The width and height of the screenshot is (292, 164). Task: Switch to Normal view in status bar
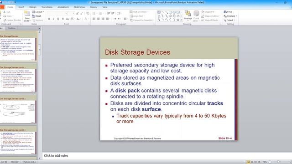point(248,162)
